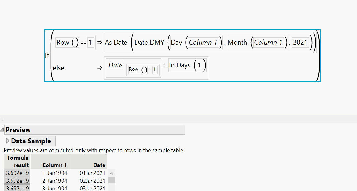The width and height of the screenshot is (357, 191).
Task: Click the Date header in preview table
Action: [x=99, y=165]
